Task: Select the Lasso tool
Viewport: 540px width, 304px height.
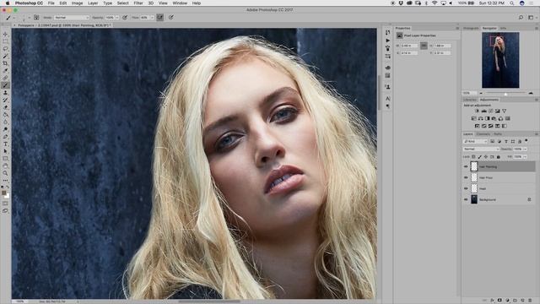Action: 5,49
